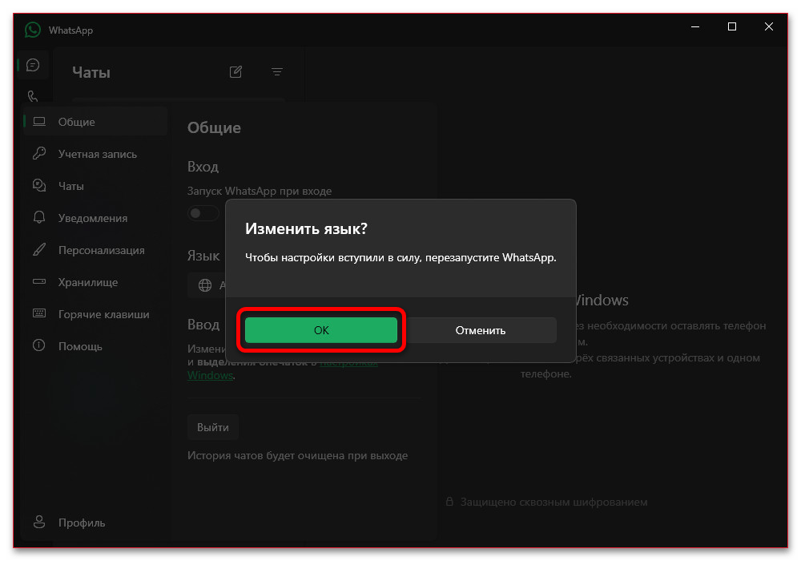Open the language dropdown with globe icon
The width and height of the screenshot is (801, 561).
[207, 285]
